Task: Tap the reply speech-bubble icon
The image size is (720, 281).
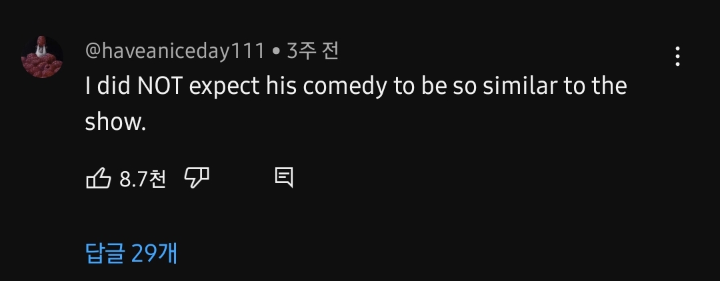Action: pyautogui.click(x=283, y=177)
